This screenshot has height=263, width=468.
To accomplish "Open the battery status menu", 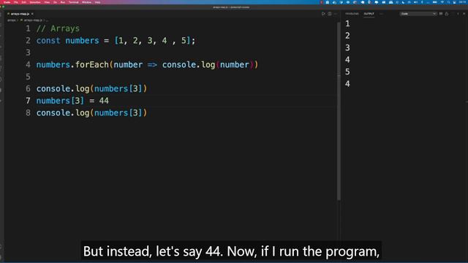I will pos(434,2).
